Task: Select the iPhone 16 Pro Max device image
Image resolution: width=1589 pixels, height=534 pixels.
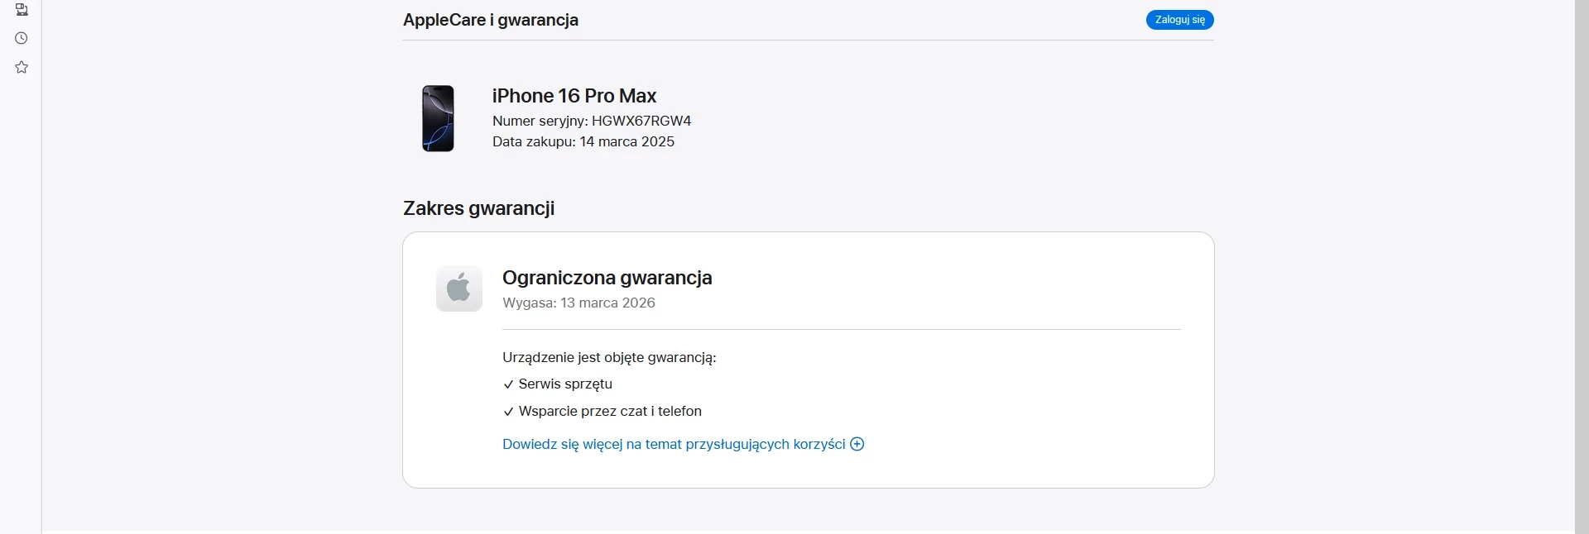Action: pos(438,118)
